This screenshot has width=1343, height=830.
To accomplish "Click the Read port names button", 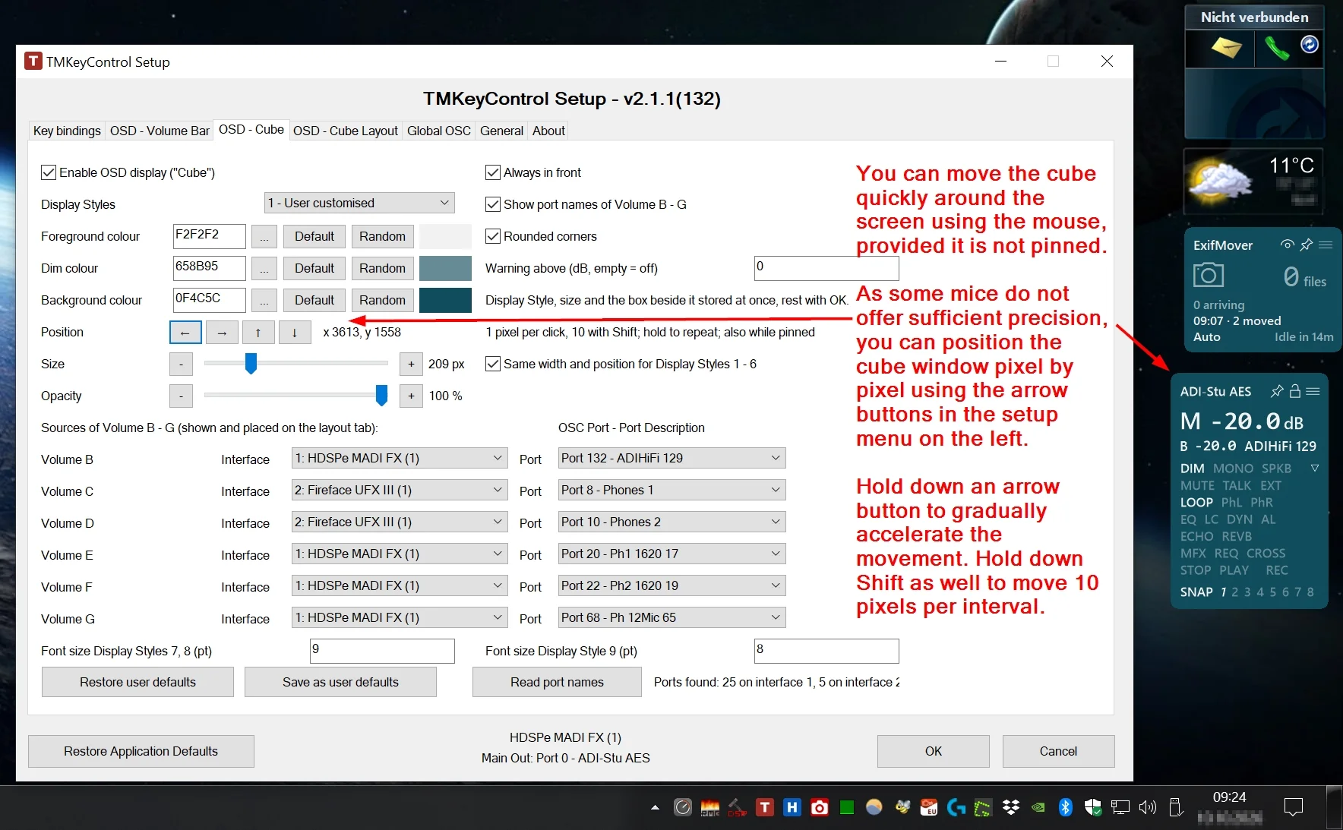I will tap(557, 682).
